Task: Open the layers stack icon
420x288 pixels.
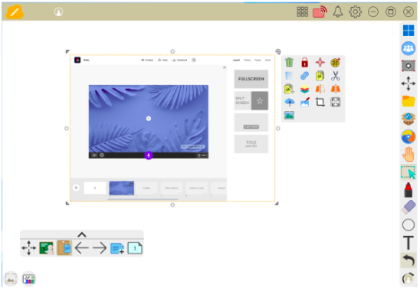Action: 304,89
